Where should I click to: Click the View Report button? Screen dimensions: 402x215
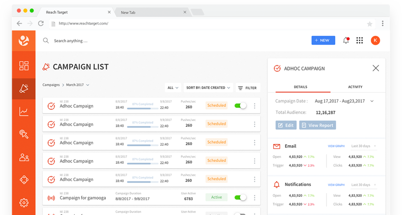[317, 125]
